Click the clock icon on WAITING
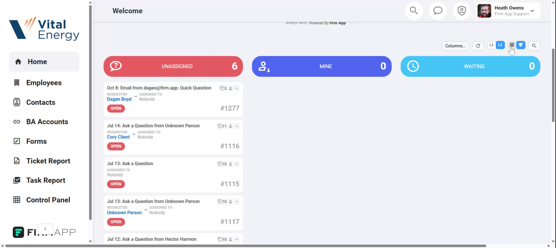Screen dimensions: 556x248 pyautogui.click(x=413, y=66)
